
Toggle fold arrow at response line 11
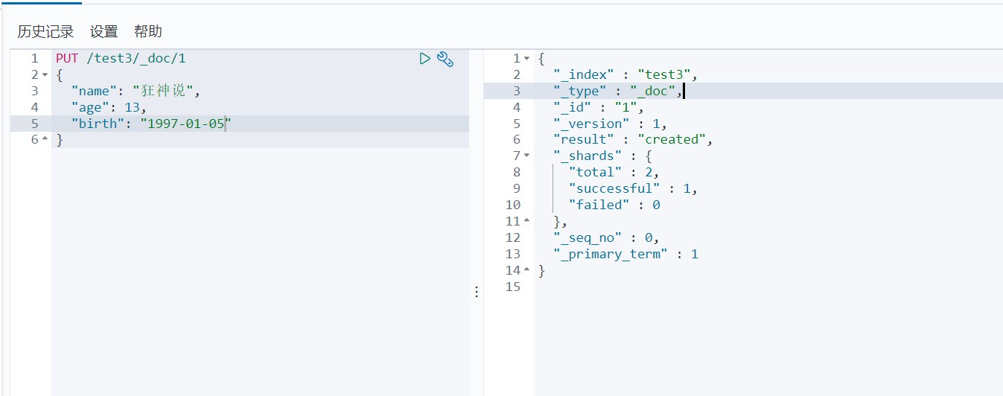(527, 222)
